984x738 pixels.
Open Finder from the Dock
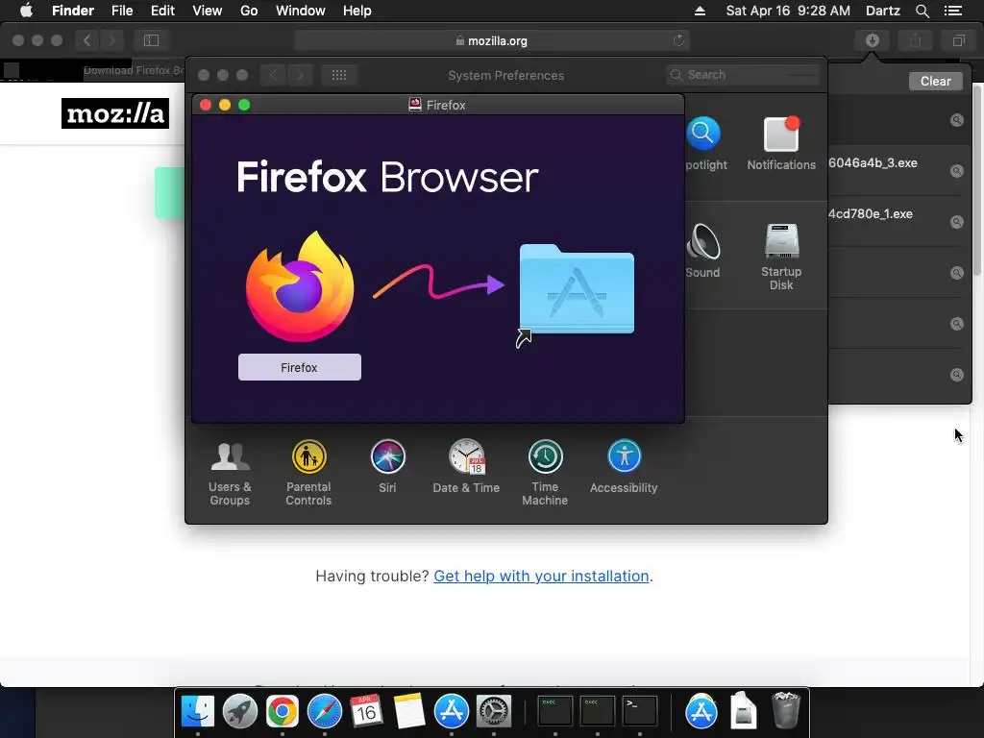(198, 711)
